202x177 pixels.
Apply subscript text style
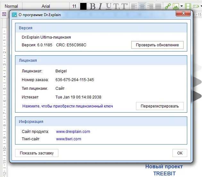click(116, 6)
